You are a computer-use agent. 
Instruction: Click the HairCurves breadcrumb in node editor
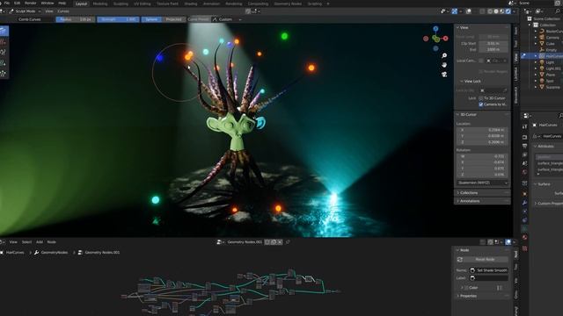[15, 253]
